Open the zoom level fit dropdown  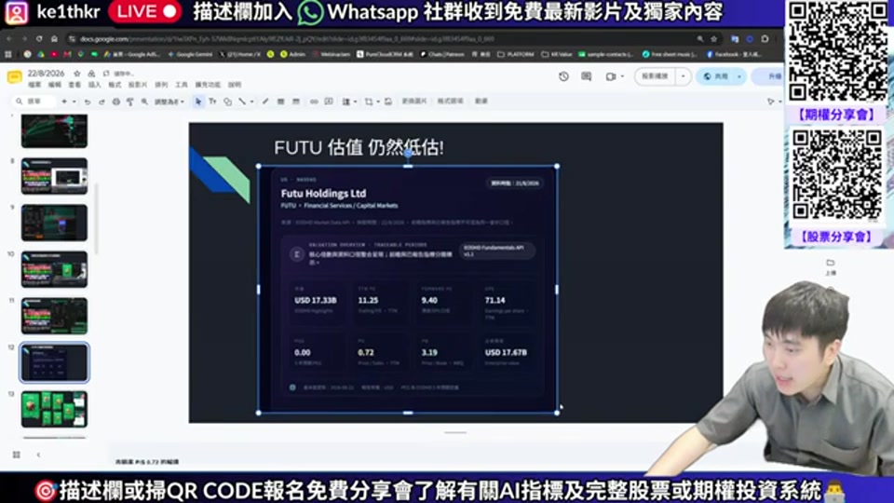pyautogui.click(x=169, y=102)
